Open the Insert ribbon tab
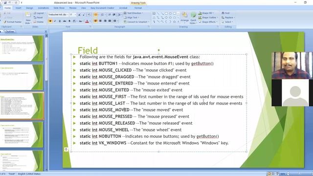This screenshot has width=313, height=176. coord(19,8)
